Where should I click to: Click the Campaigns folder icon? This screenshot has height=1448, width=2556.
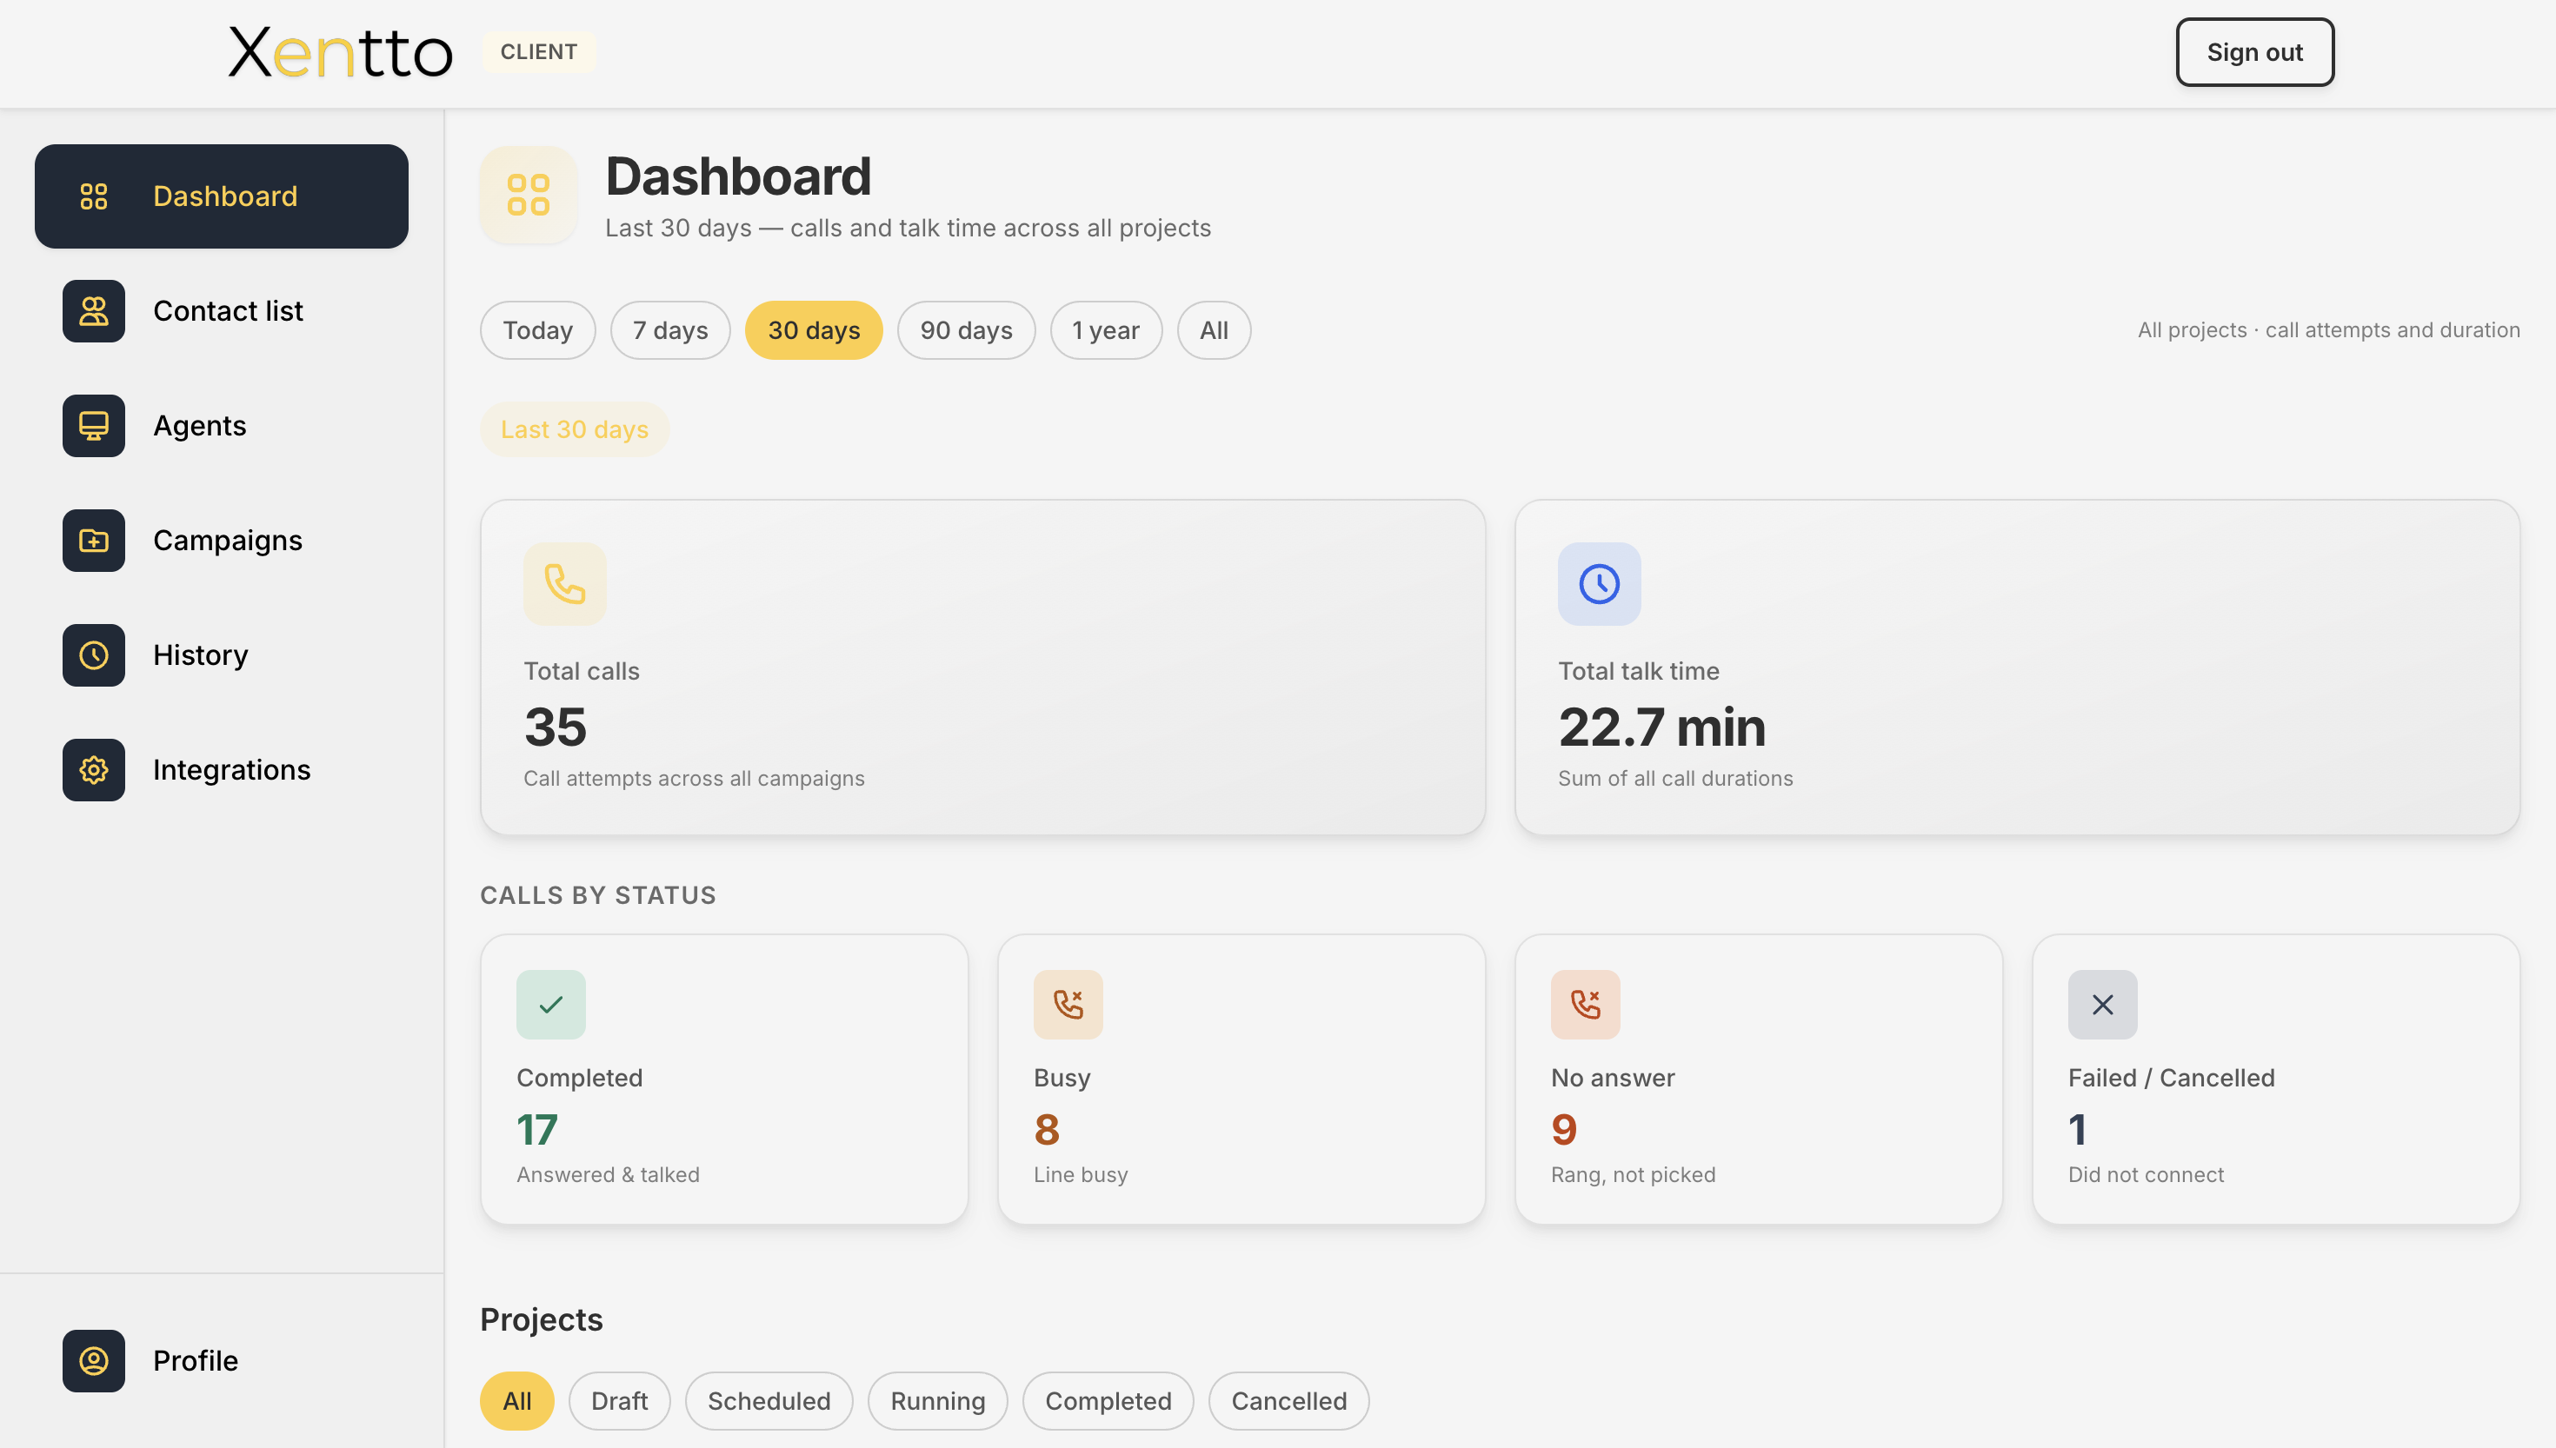coord(92,540)
